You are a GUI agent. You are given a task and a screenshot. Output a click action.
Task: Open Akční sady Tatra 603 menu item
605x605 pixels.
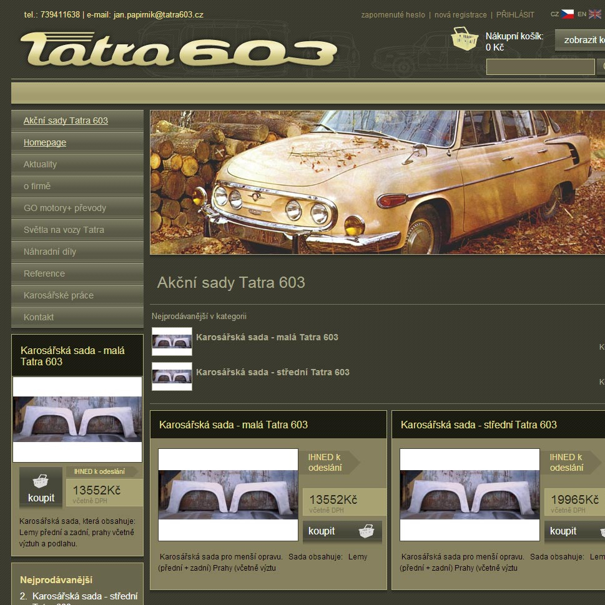tap(66, 121)
